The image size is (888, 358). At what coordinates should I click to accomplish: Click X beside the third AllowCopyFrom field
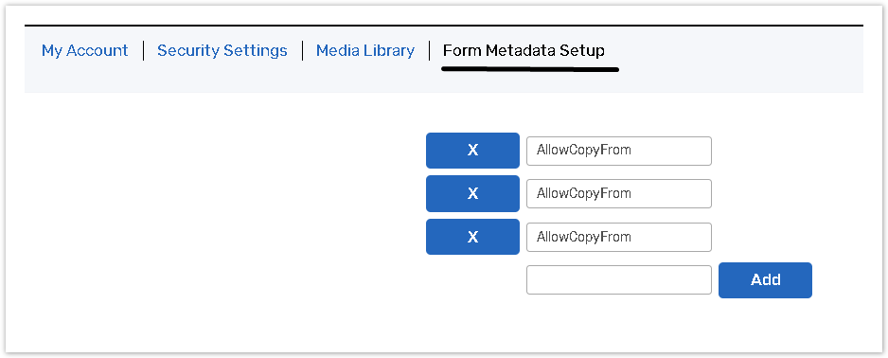tap(472, 237)
